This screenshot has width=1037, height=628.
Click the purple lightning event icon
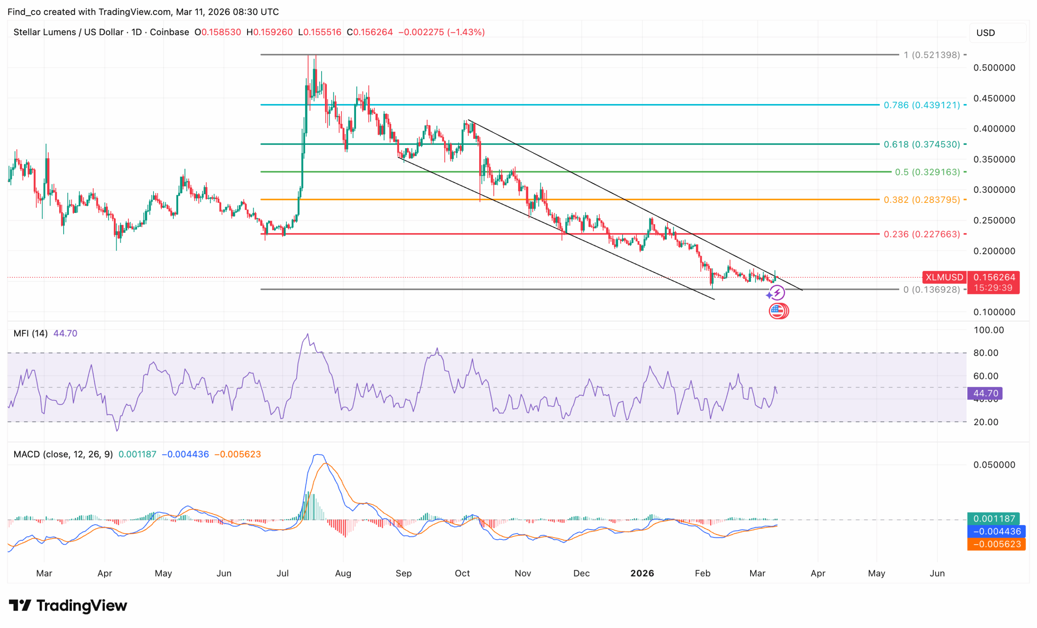coord(777,293)
